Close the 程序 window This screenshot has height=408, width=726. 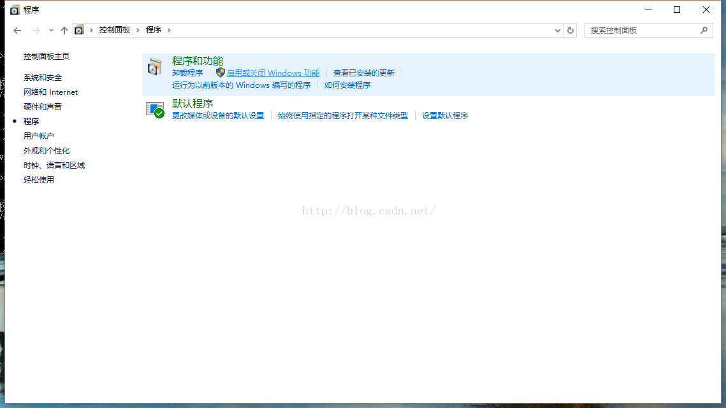point(706,10)
